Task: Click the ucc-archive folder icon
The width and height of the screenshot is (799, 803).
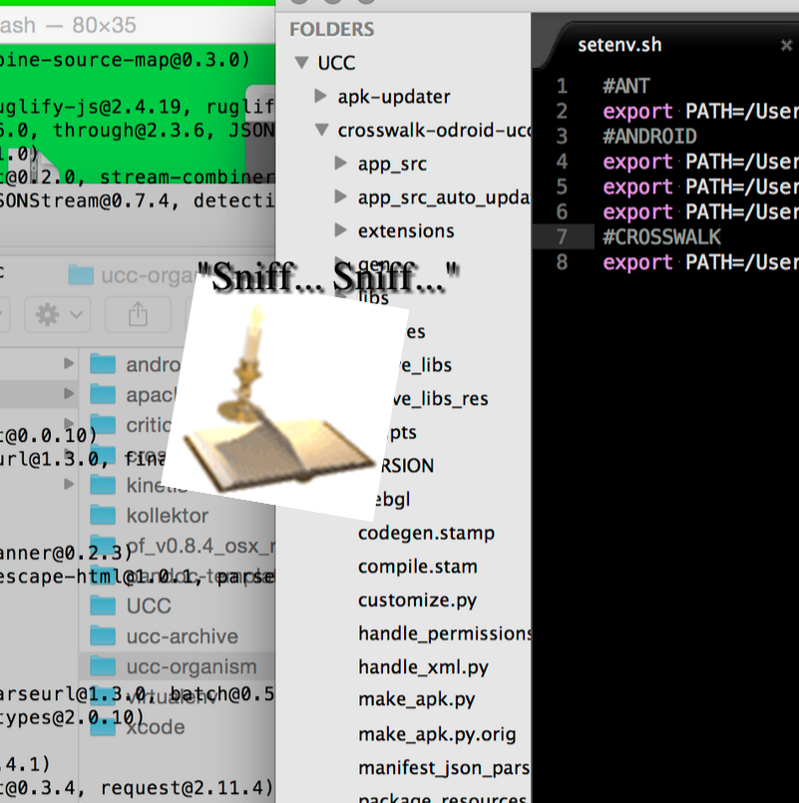Action: (x=103, y=636)
